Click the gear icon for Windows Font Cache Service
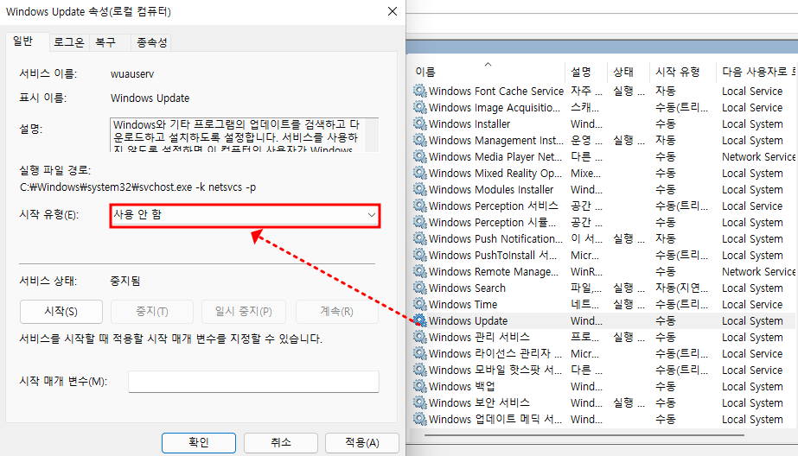This screenshot has width=798, height=456. (x=420, y=91)
